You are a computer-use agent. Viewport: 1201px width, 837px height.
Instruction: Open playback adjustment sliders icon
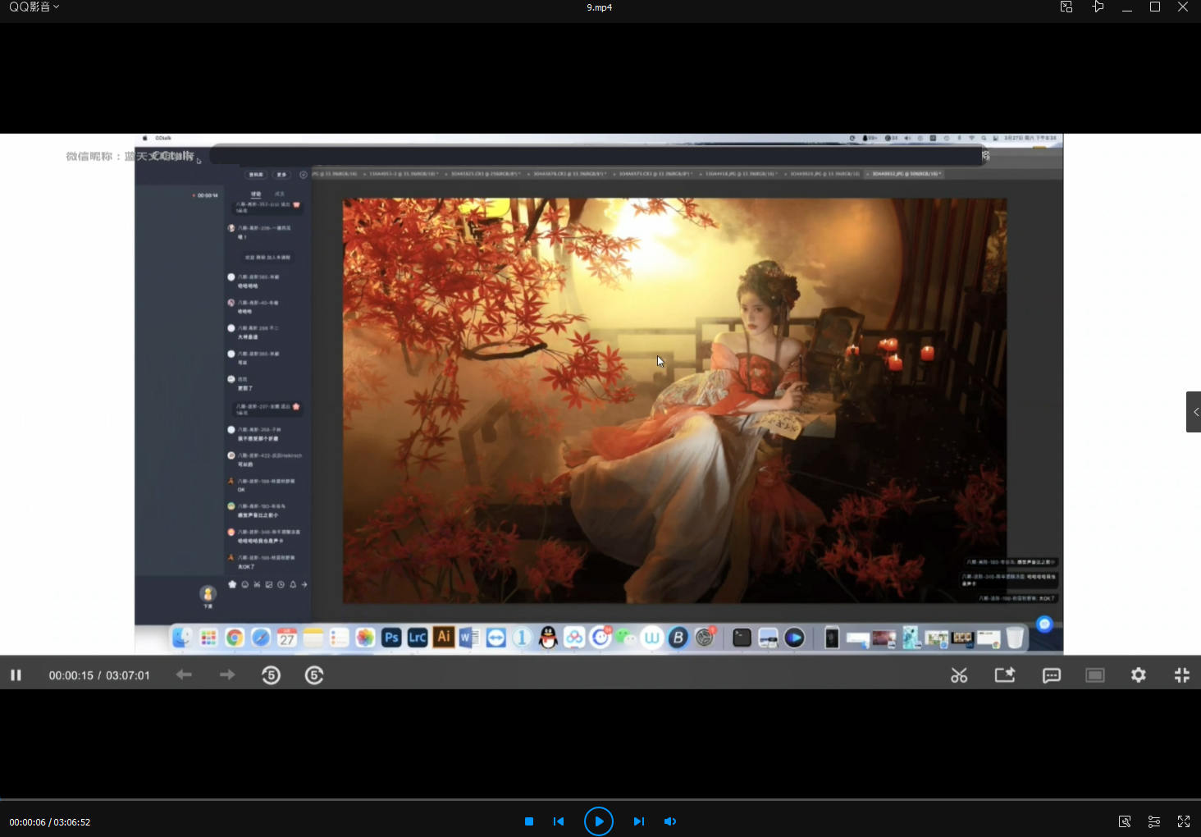tap(1154, 821)
